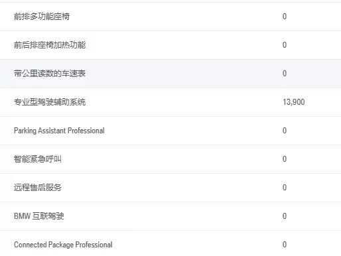This screenshot has width=341, height=256.
Task: Select the 远程售后服务 entry
Action: pyautogui.click(x=38, y=188)
